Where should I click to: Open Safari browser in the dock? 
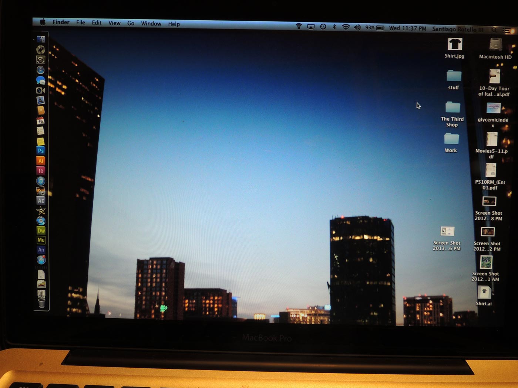pyautogui.click(x=40, y=70)
